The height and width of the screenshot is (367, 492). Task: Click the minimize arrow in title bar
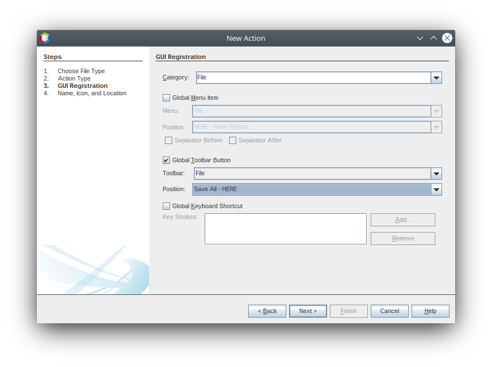[x=420, y=38]
